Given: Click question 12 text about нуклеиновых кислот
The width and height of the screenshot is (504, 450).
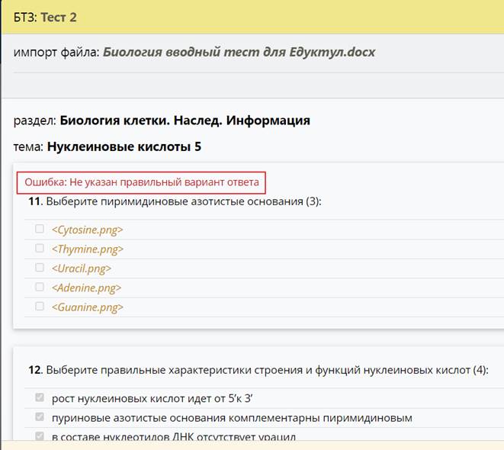Looking at the screenshot, I should click(x=258, y=370).
